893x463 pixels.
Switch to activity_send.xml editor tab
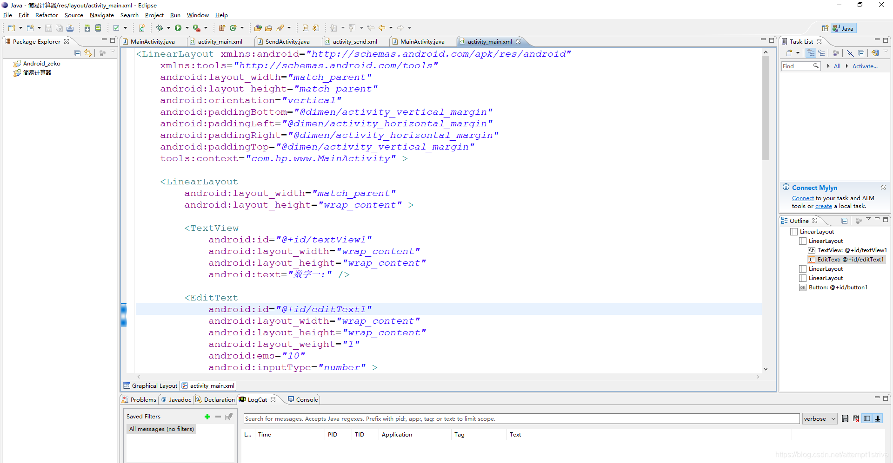(x=354, y=42)
